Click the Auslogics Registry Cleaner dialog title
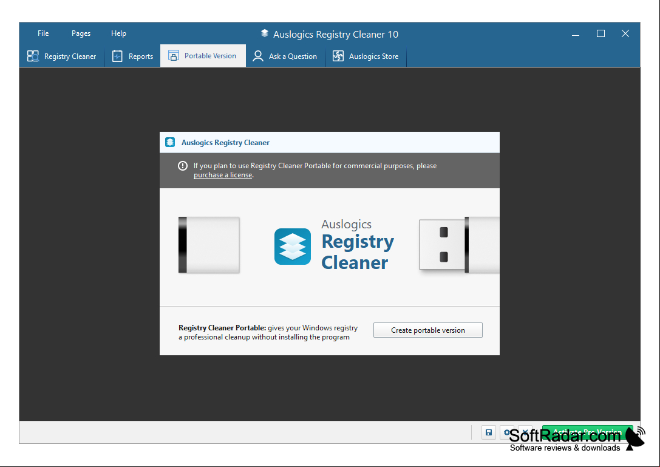Image resolution: width=660 pixels, height=467 pixels. point(225,142)
